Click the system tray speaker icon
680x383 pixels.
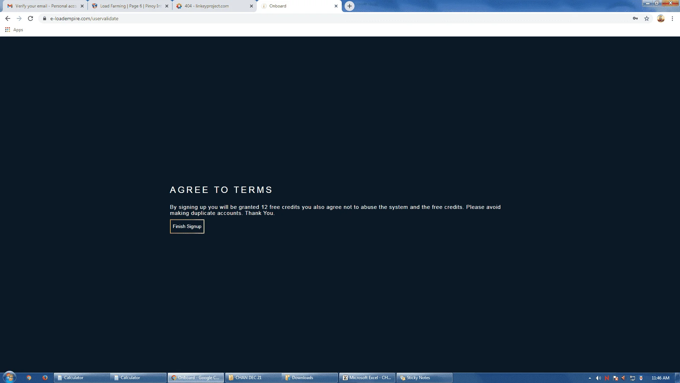598,378
